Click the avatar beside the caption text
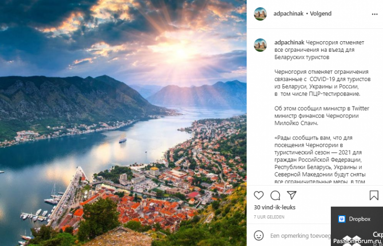This screenshot has height=246, width=383. (x=260, y=45)
